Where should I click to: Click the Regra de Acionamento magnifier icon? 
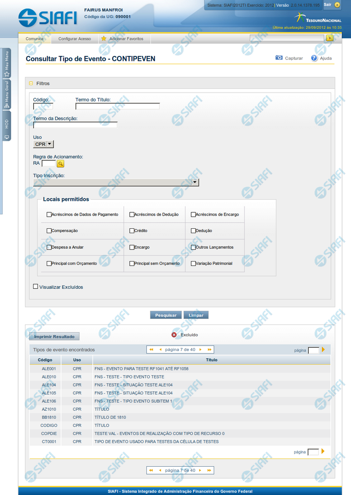point(60,164)
